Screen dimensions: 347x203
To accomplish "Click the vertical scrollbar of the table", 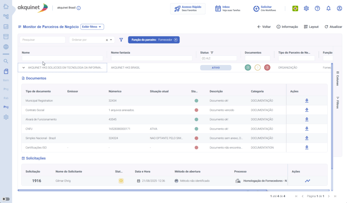I will point(332,116).
